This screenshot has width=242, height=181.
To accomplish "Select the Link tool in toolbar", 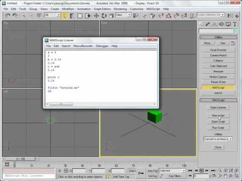I will 24,16.
